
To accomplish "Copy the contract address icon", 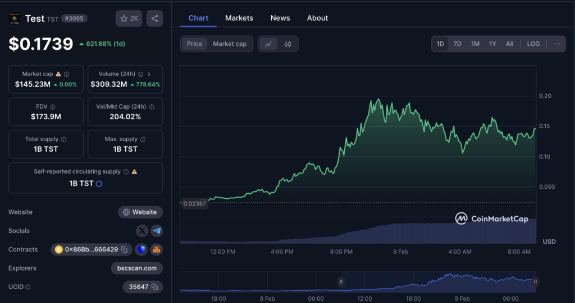I will point(124,250).
